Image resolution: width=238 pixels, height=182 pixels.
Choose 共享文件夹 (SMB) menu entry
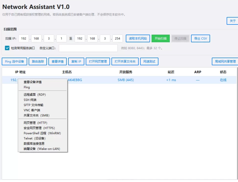[x=43, y=115]
